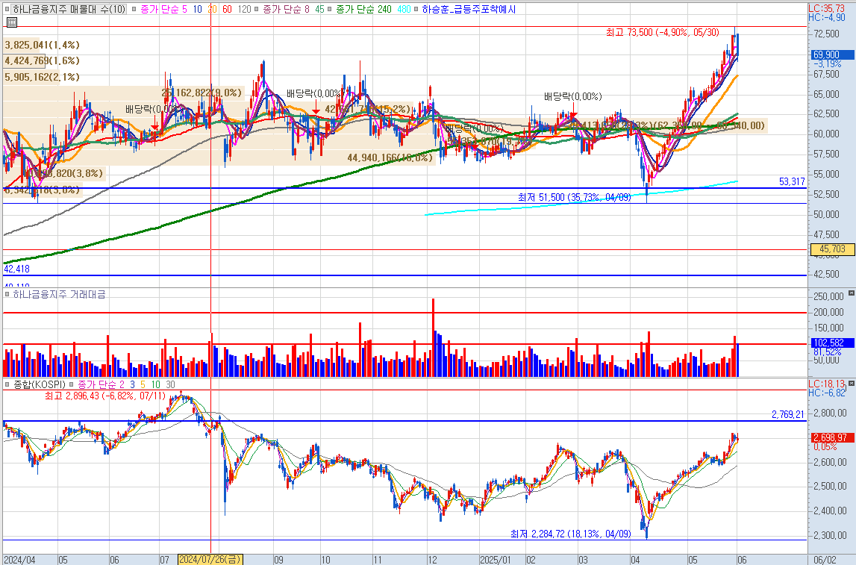Image resolution: width=856 pixels, height=565 pixels.
Task: Select the KOSPI panel 30 moving average legend
Action: [170, 384]
